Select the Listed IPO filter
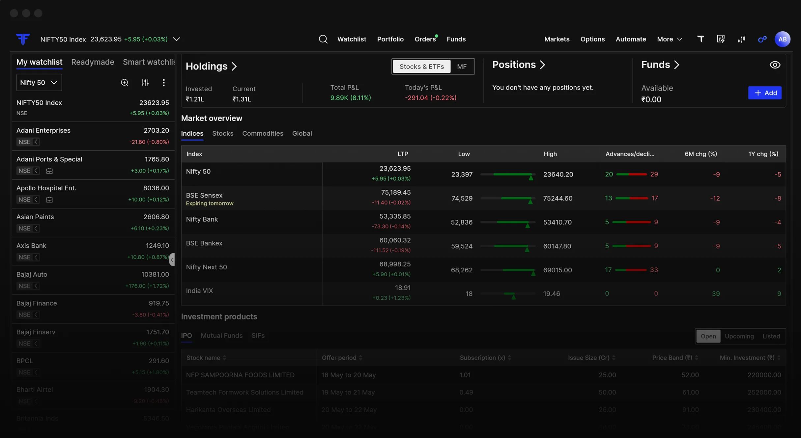The height and width of the screenshot is (438, 801). tap(771, 336)
